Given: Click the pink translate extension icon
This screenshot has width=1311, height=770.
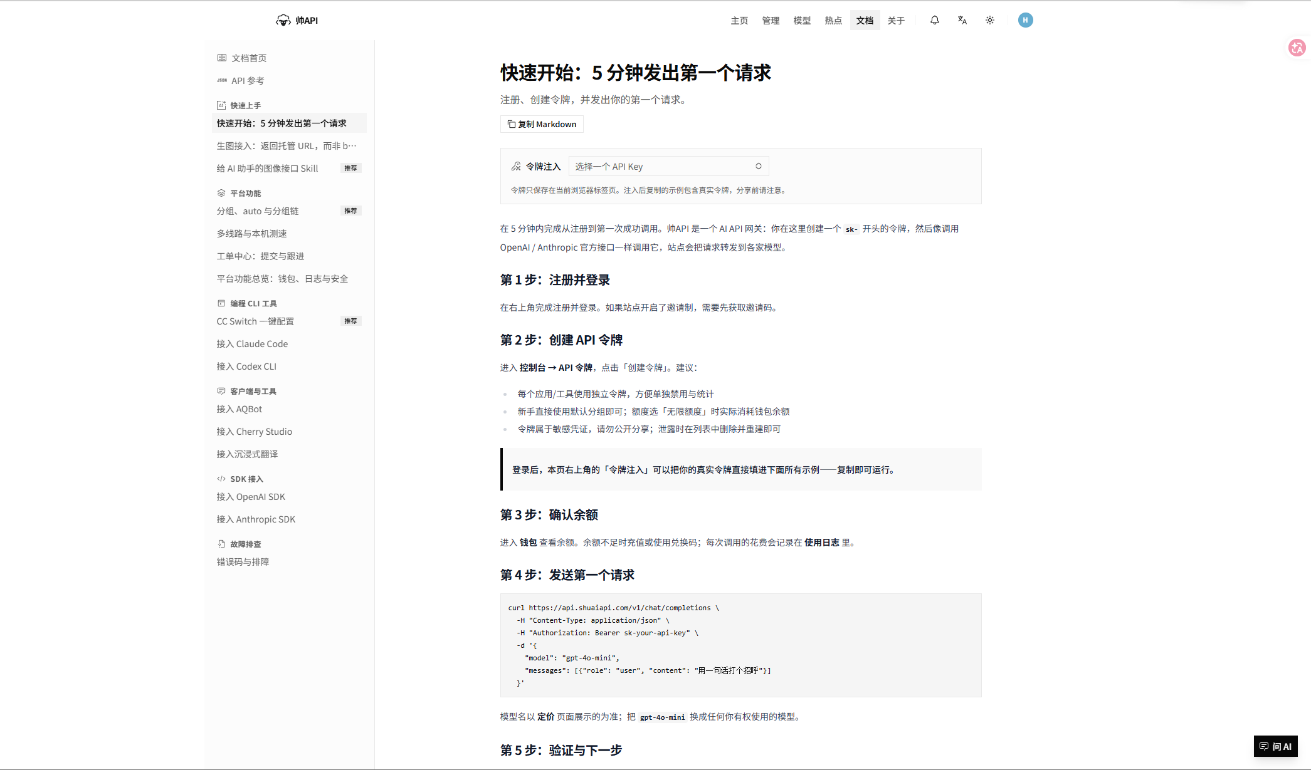Looking at the screenshot, I should point(1297,48).
